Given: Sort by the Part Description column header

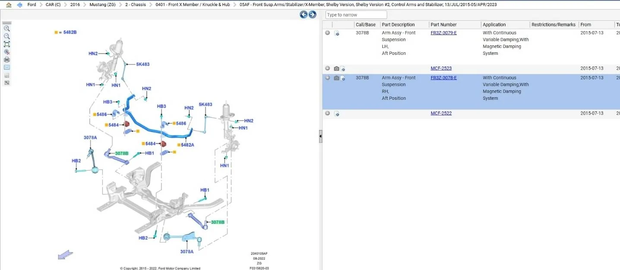Looking at the screenshot, I should tap(398, 25).
